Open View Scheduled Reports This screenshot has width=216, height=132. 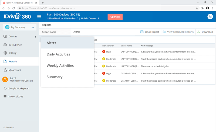click(178, 32)
